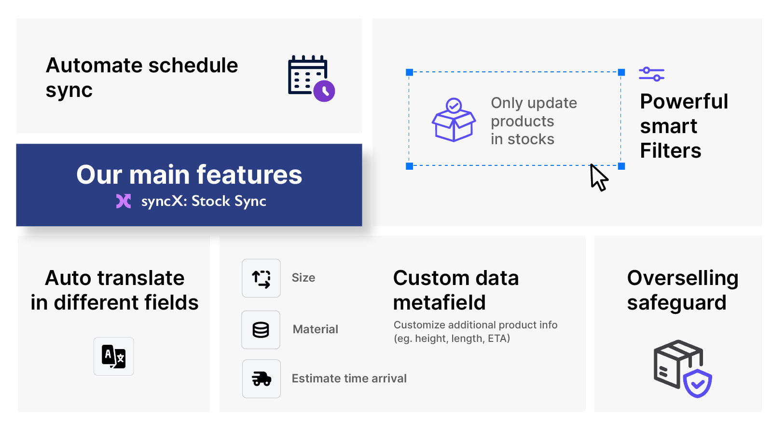Click the delivery truck ETA icon

click(262, 379)
